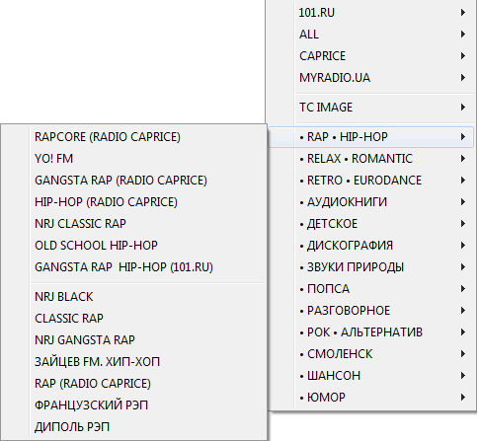Pick RAP (RADIO CAPRICE) station

click(x=133, y=384)
